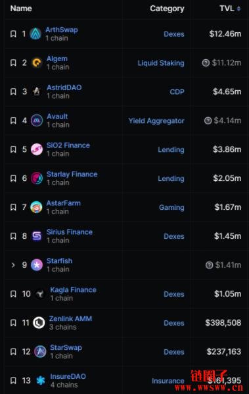Toggle the bookmark for Starlay Finance
Image resolution: width=249 pixels, height=394 pixels.
pos(13,178)
